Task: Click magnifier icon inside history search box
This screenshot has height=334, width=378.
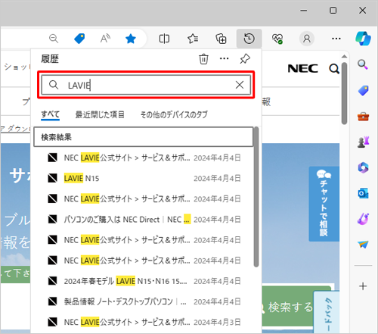Action: (54, 85)
